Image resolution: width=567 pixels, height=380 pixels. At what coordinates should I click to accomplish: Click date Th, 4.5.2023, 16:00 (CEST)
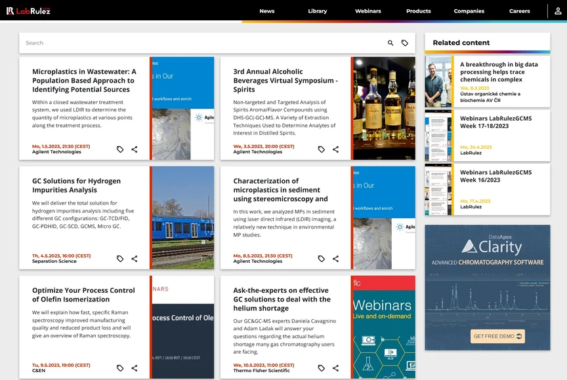(x=62, y=256)
